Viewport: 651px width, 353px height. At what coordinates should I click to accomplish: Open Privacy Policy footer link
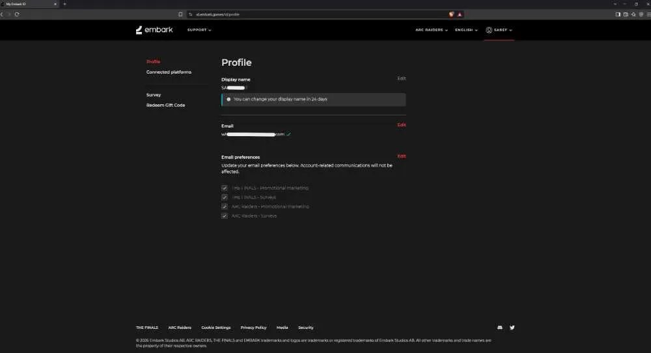tap(253, 328)
